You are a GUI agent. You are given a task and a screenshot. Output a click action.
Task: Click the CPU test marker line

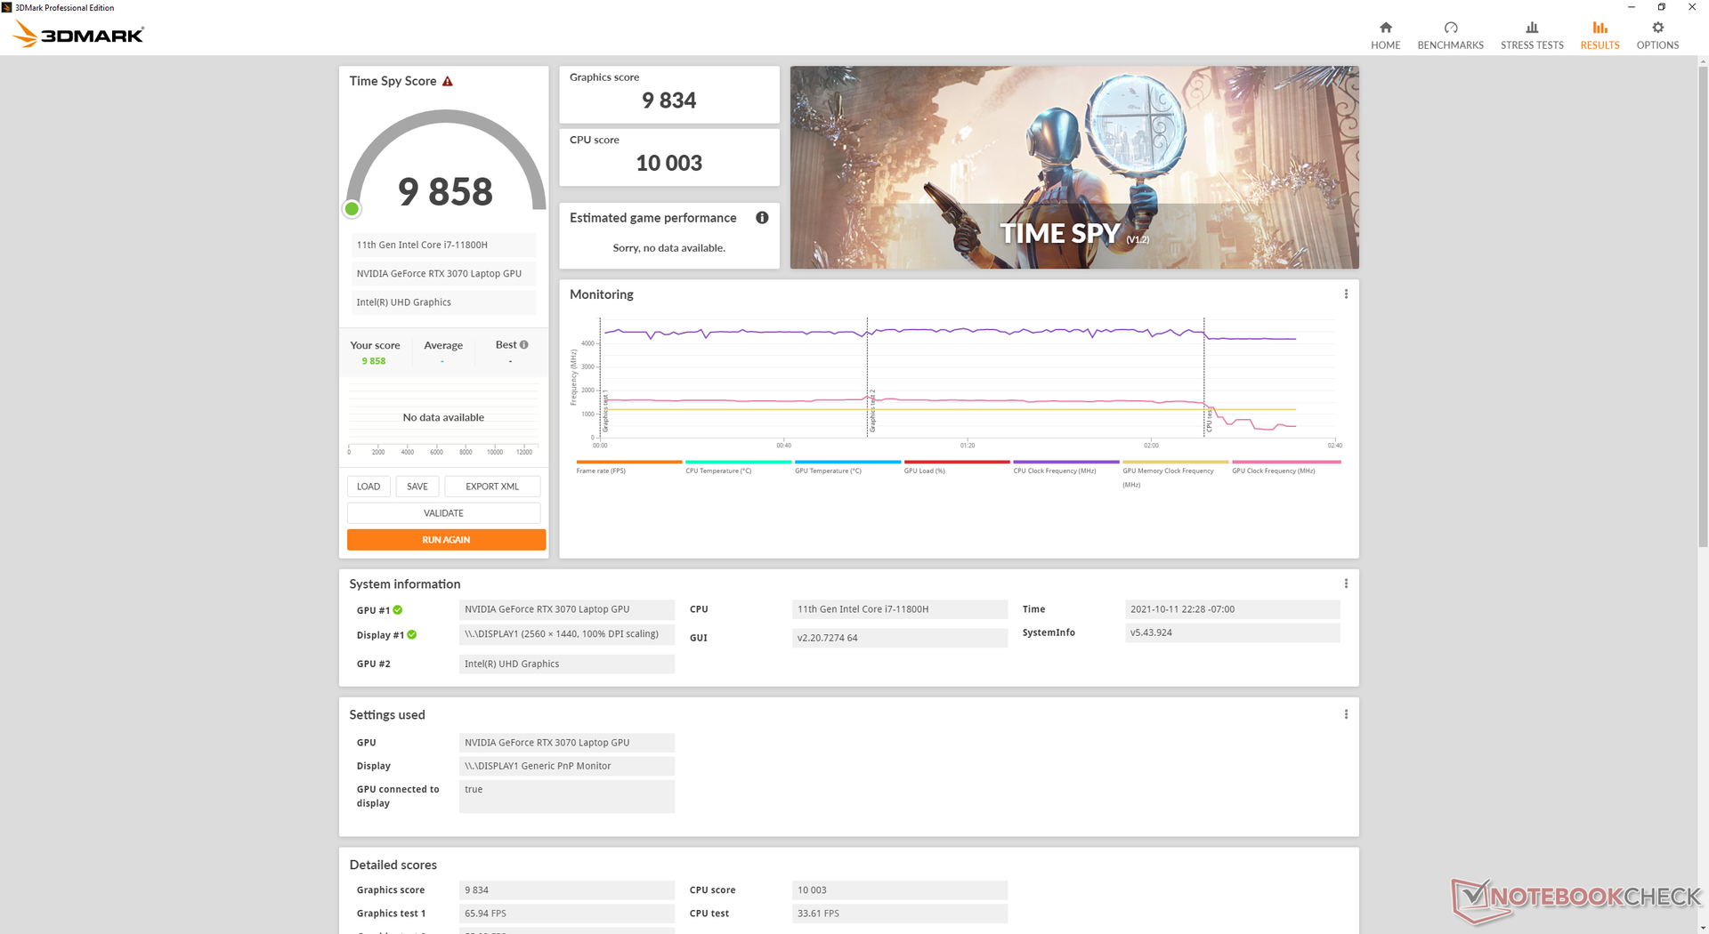pos(1204,378)
